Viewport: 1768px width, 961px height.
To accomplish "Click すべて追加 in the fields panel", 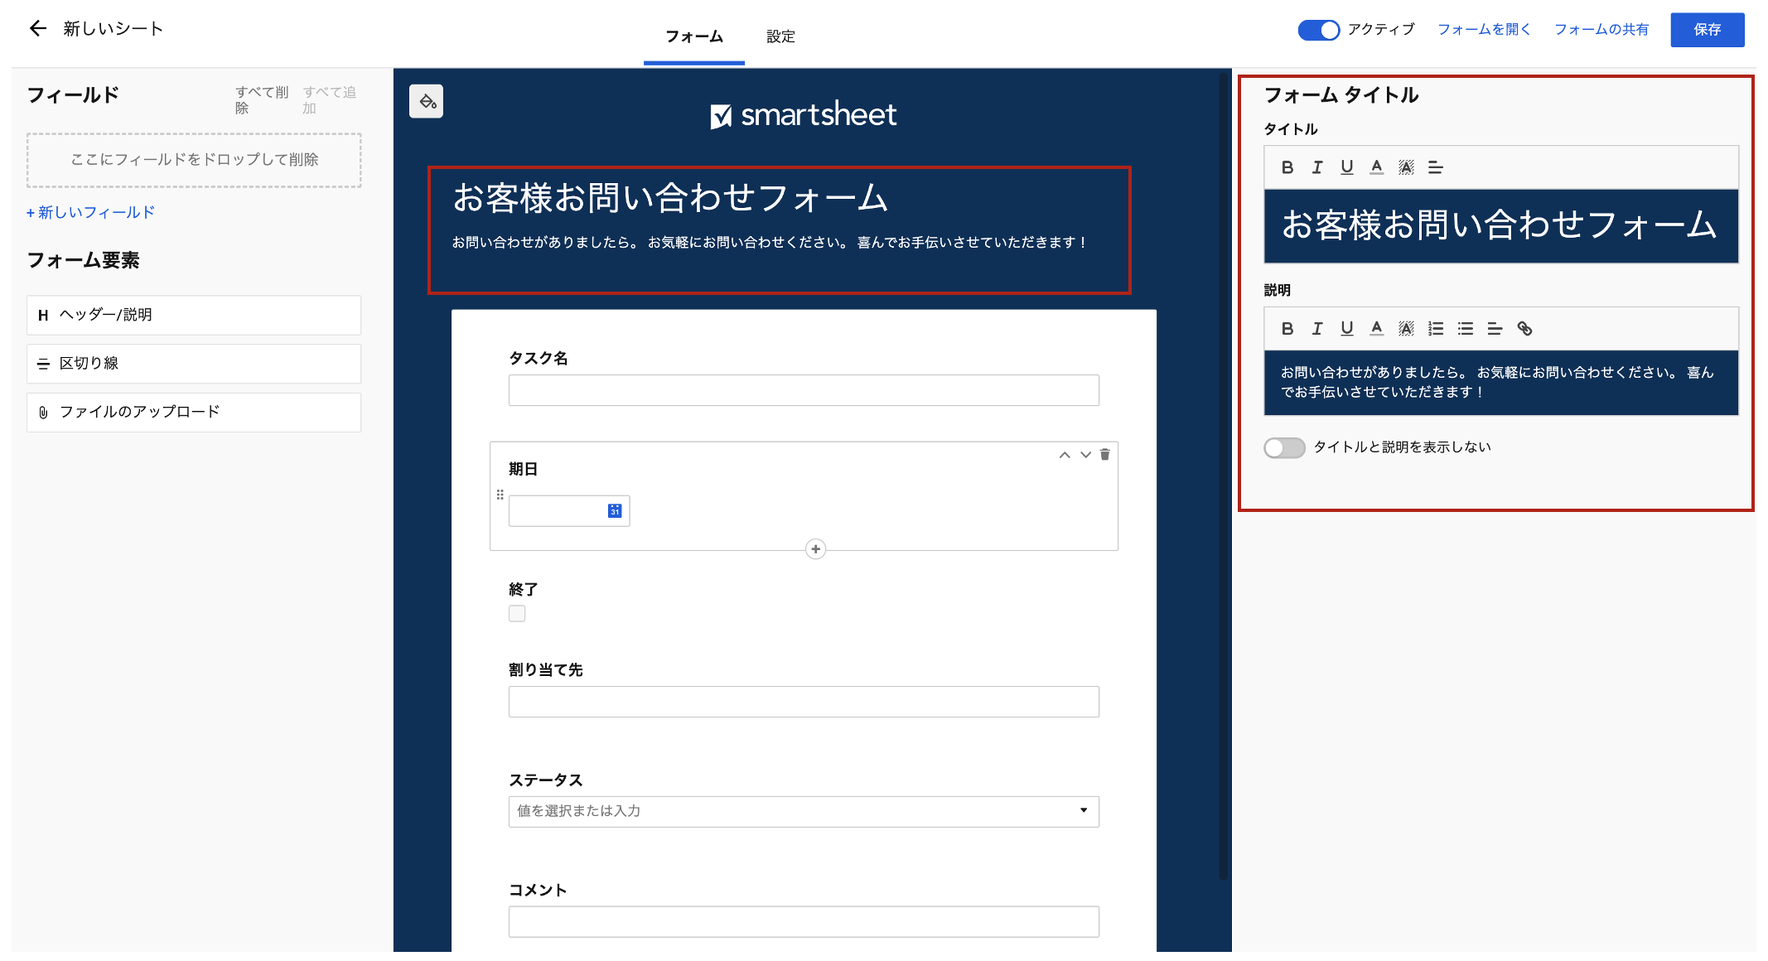I will tap(330, 100).
